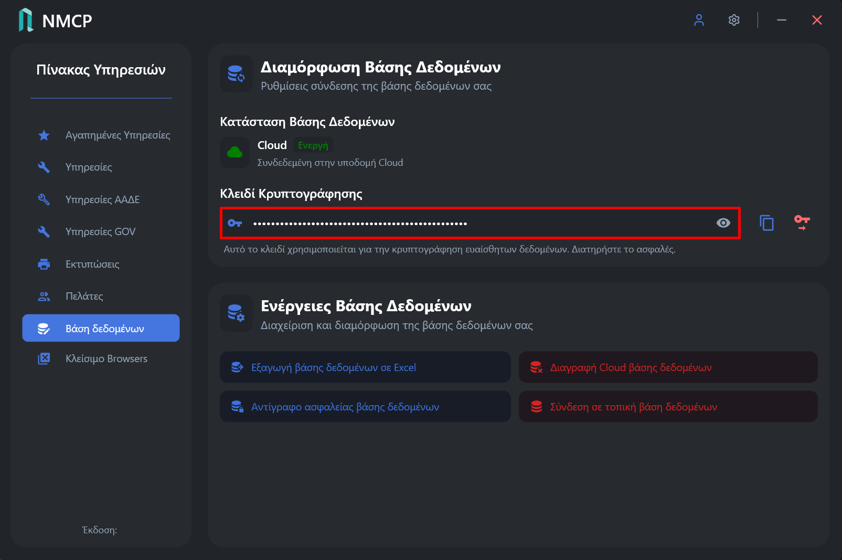Click the NMCP logo icon
This screenshot has width=842, height=560.
click(x=26, y=20)
